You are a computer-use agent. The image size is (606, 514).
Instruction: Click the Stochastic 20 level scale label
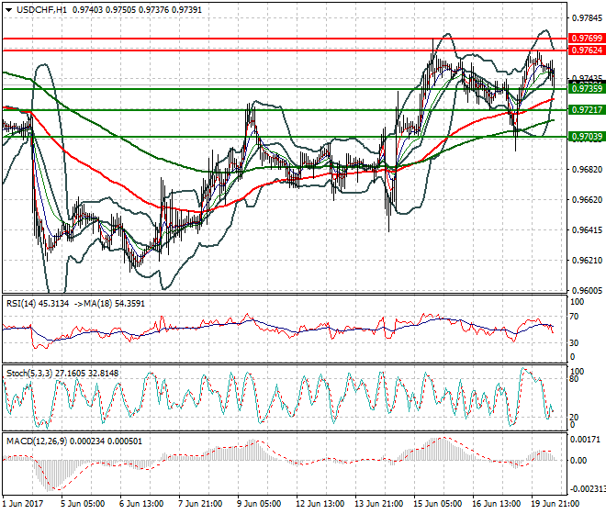point(575,418)
